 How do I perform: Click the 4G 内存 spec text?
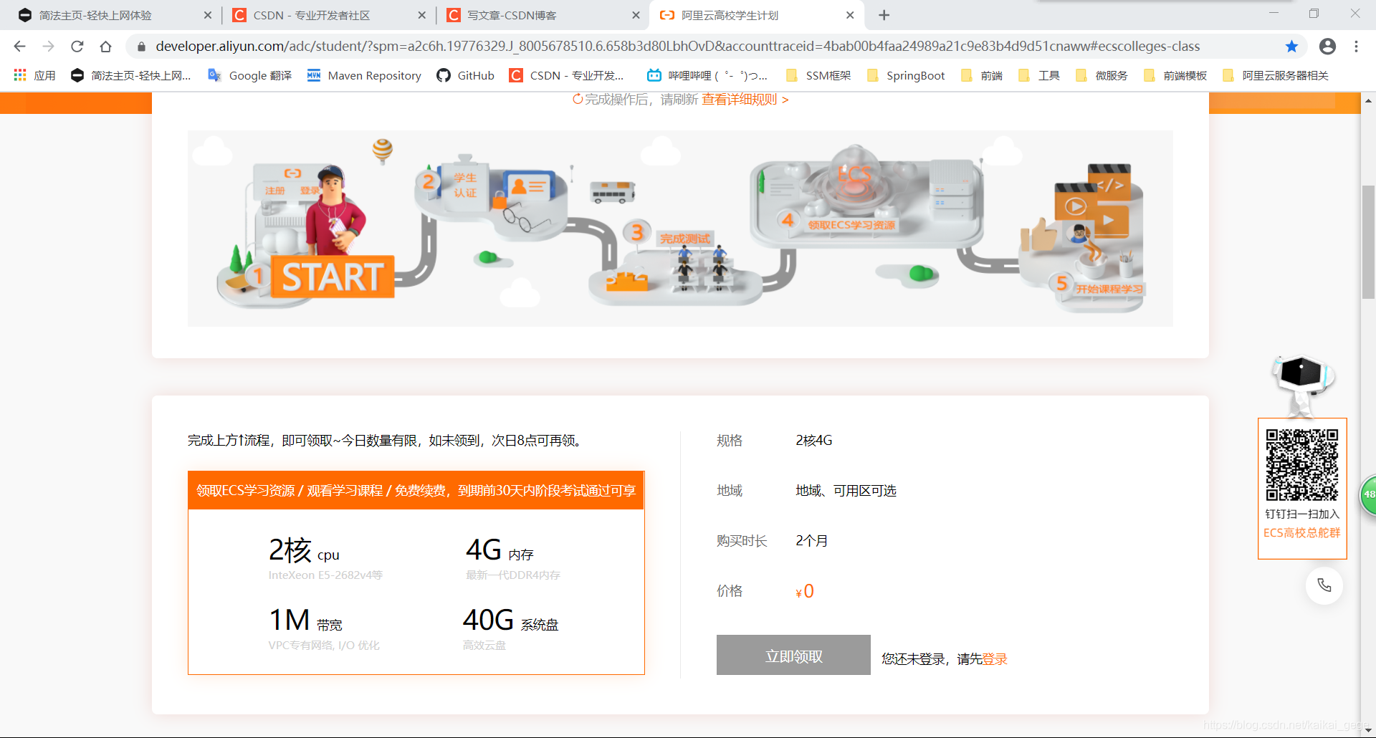[500, 551]
